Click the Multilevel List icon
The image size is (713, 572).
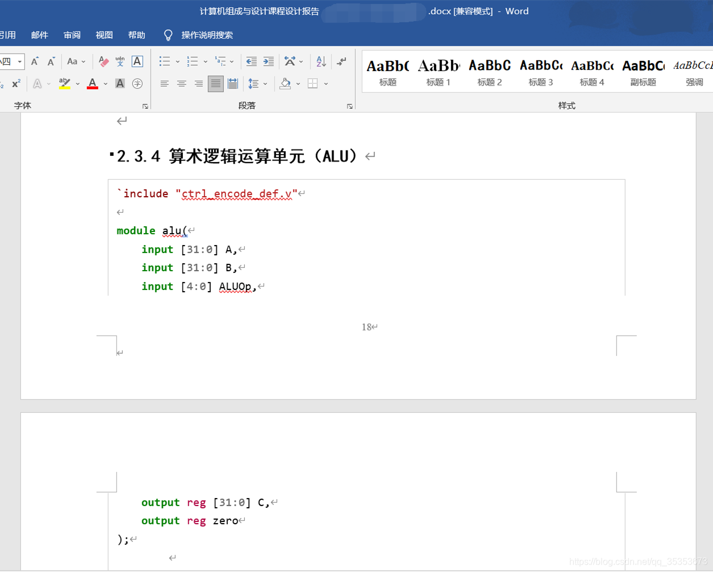(220, 61)
